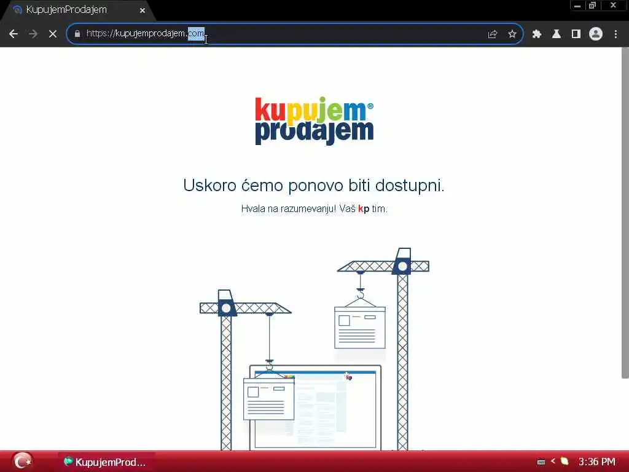Restore down the Chrome window
This screenshot has height=472, width=629.
point(593,6)
